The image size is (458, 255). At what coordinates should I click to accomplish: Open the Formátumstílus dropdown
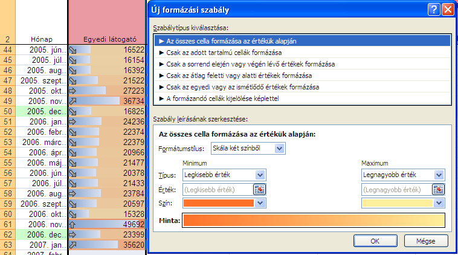279,149
